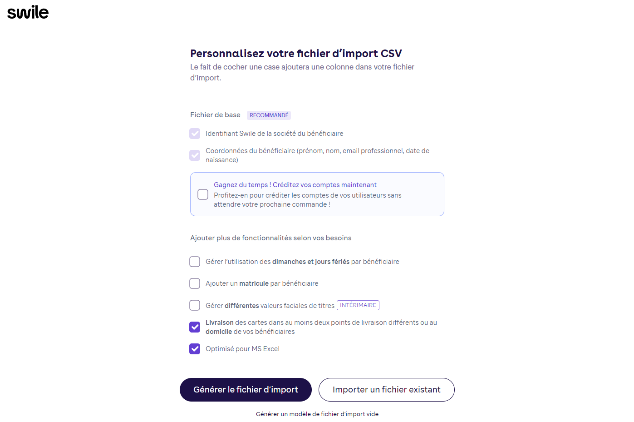Click Importer un fichier existant button
Image resolution: width=634 pixels, height=422 pixels.
387,390
